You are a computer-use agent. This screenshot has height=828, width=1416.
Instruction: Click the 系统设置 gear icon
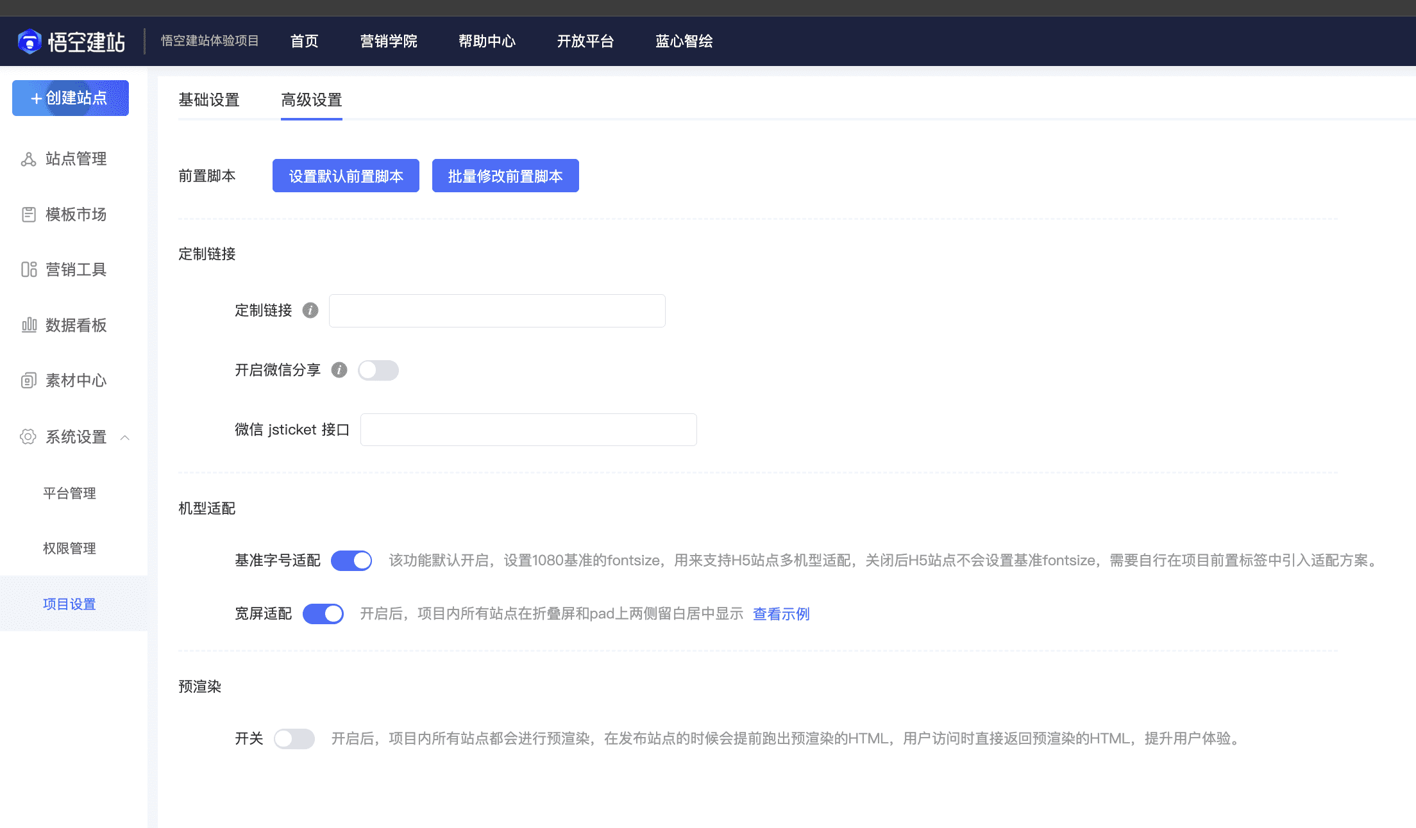point(28,437)
